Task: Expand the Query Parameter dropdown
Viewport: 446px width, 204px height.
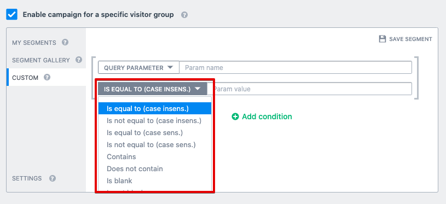Action: pyautogui.click(x=138, y=68)
